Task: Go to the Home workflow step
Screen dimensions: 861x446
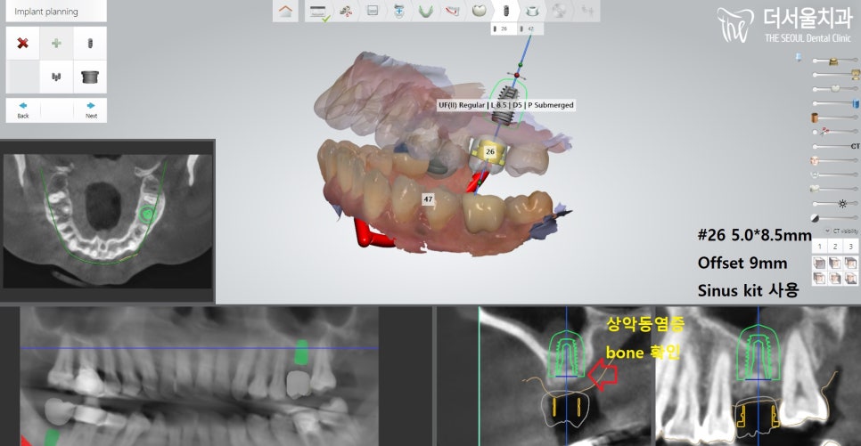Action: (x=285, y=11)
